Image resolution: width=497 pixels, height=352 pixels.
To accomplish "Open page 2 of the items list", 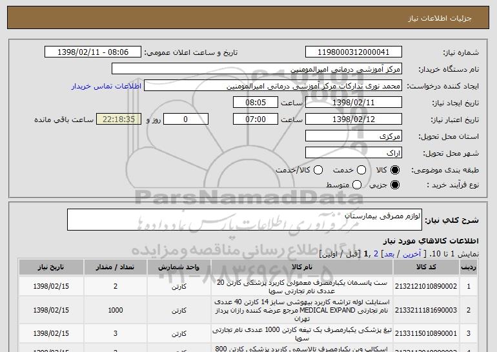I will click(376, 254).
